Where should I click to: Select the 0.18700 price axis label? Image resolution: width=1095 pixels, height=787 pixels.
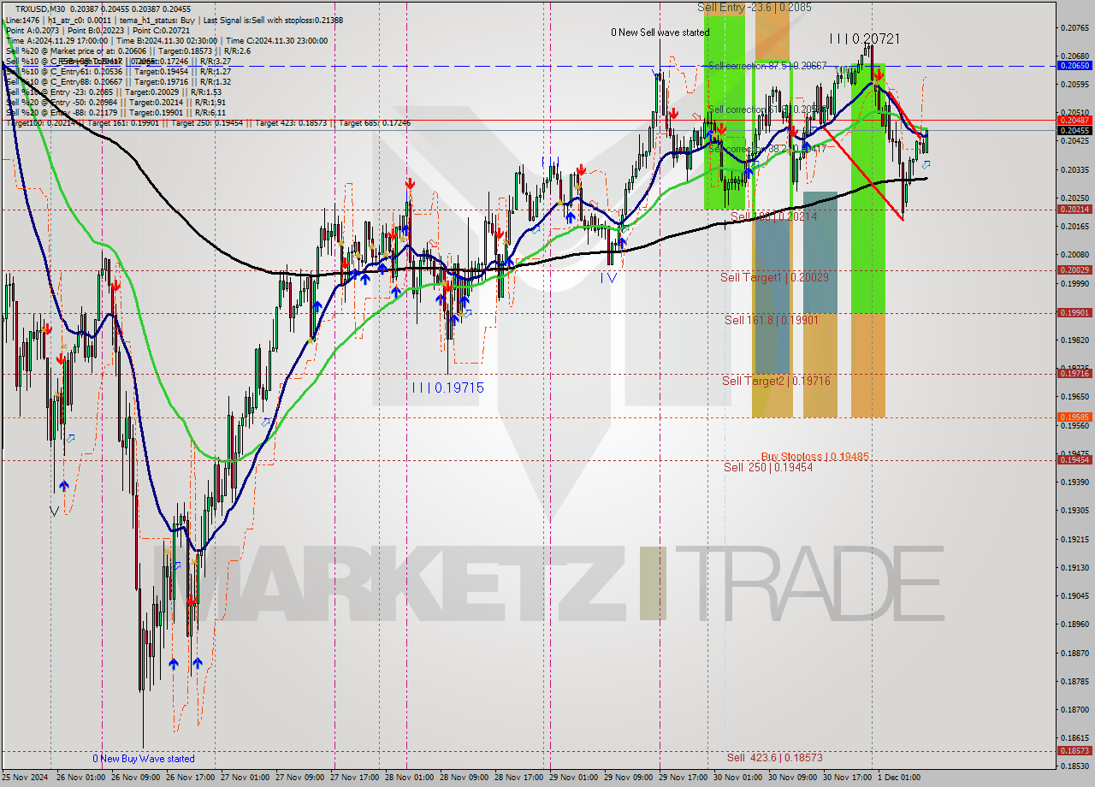click(1074, 709)
